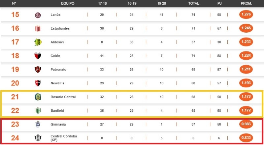Click the 19-20 season column header
Screen dimensions: 264x145
(162, 3)
